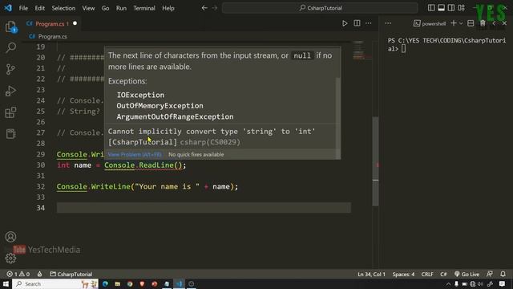Split the editor to the right
This screenshot has height=289, width=513.
pos(357,23)
